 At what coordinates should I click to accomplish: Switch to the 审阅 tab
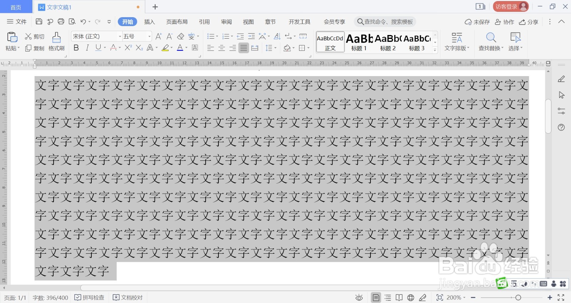(226, 22)
